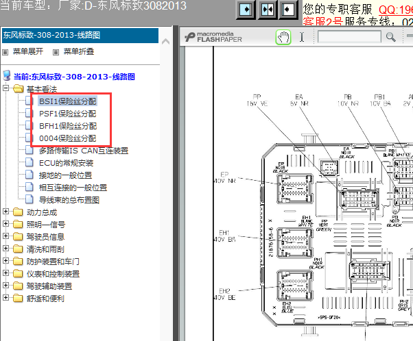This screenshot has height=341, width=413.
Task: Click the Macromedia FlashPaper logo
Action: click(213, 37)
